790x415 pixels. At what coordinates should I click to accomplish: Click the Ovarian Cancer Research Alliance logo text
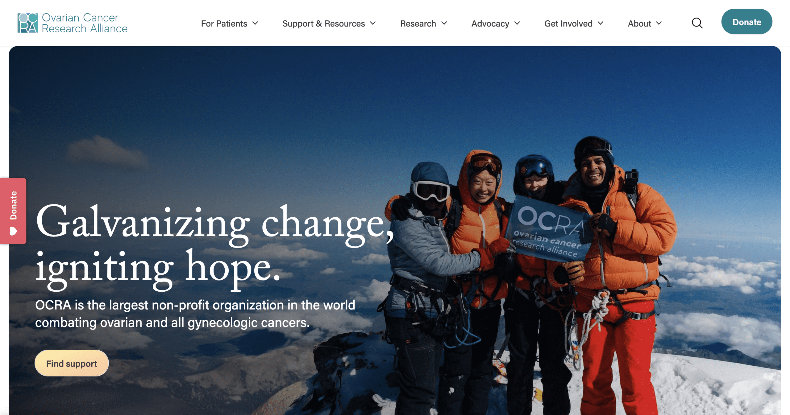point(85,23)
